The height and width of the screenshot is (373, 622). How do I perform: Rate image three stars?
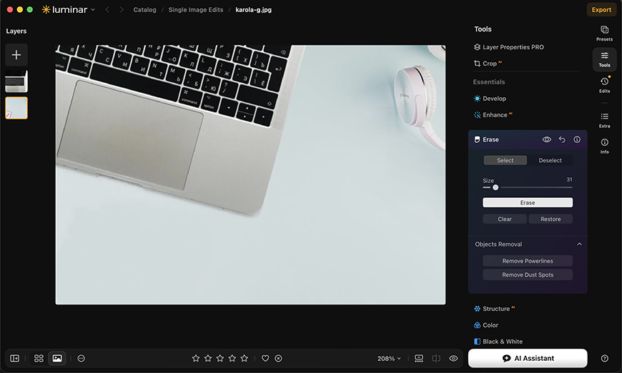[220, 358]
